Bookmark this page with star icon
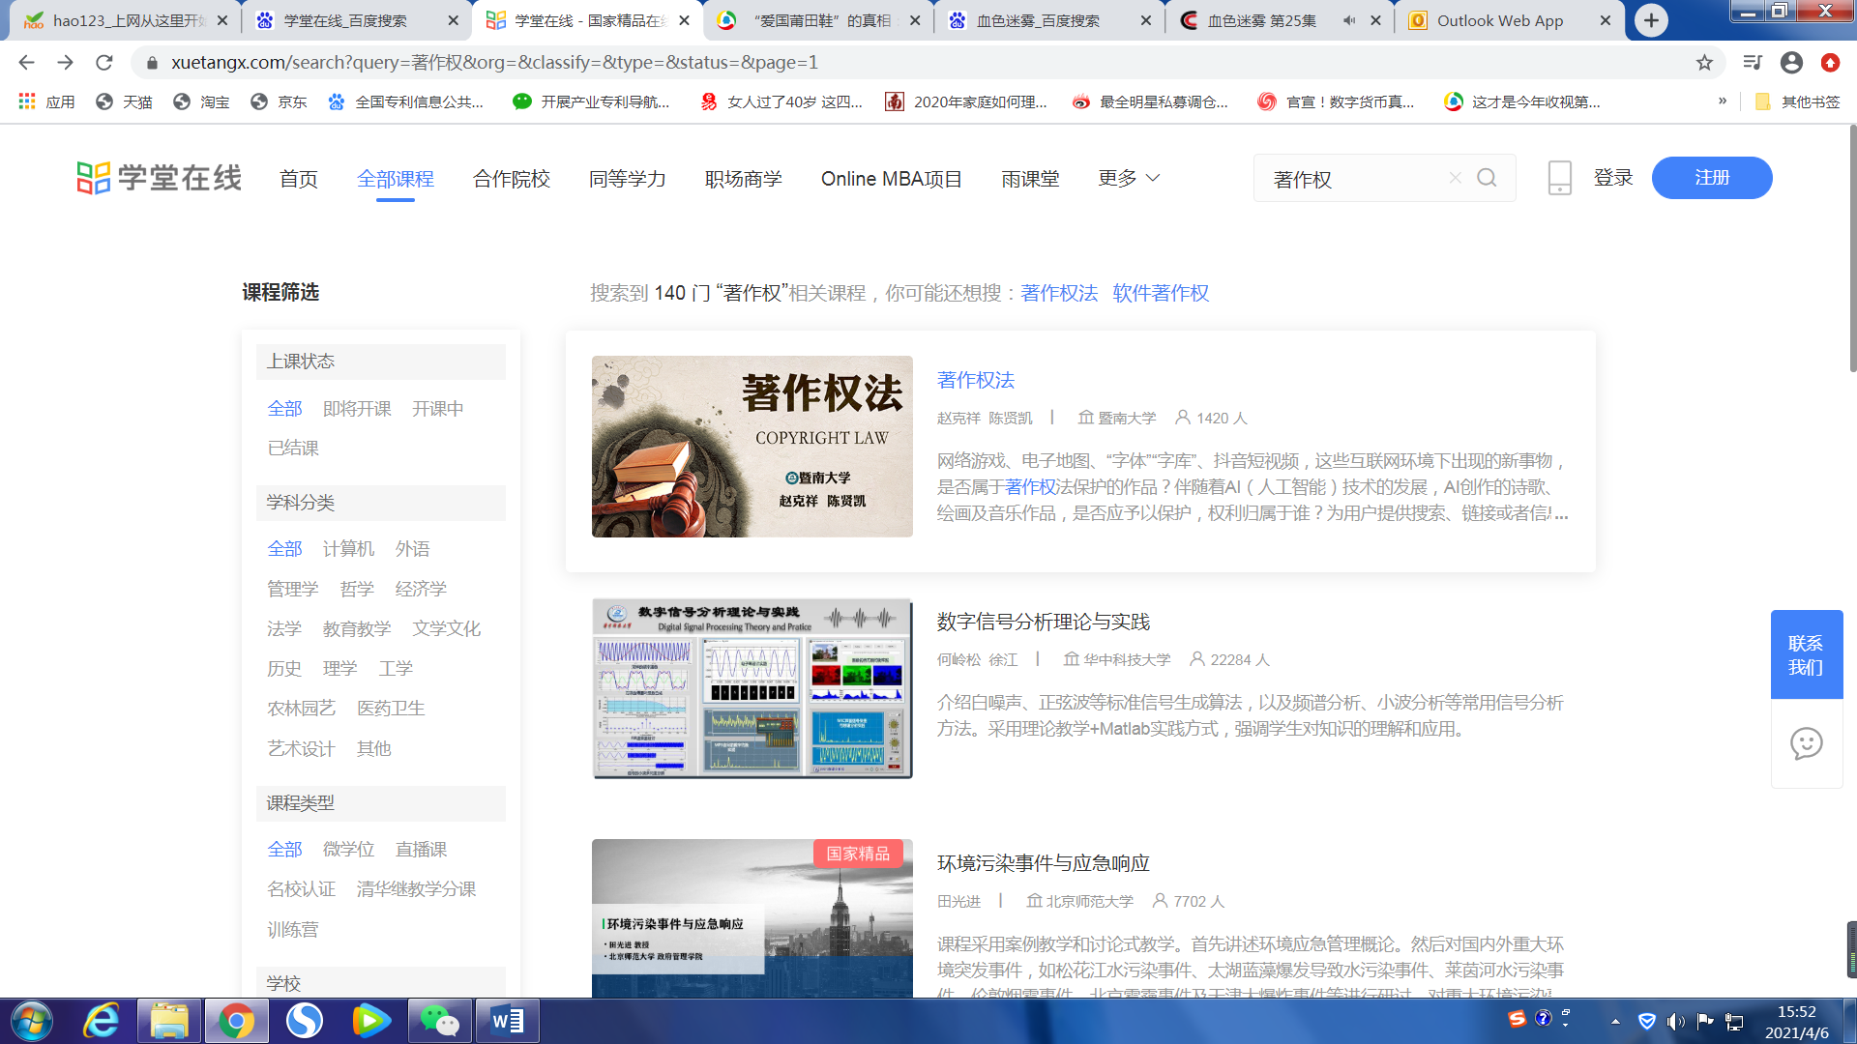 coord(1704,63)
